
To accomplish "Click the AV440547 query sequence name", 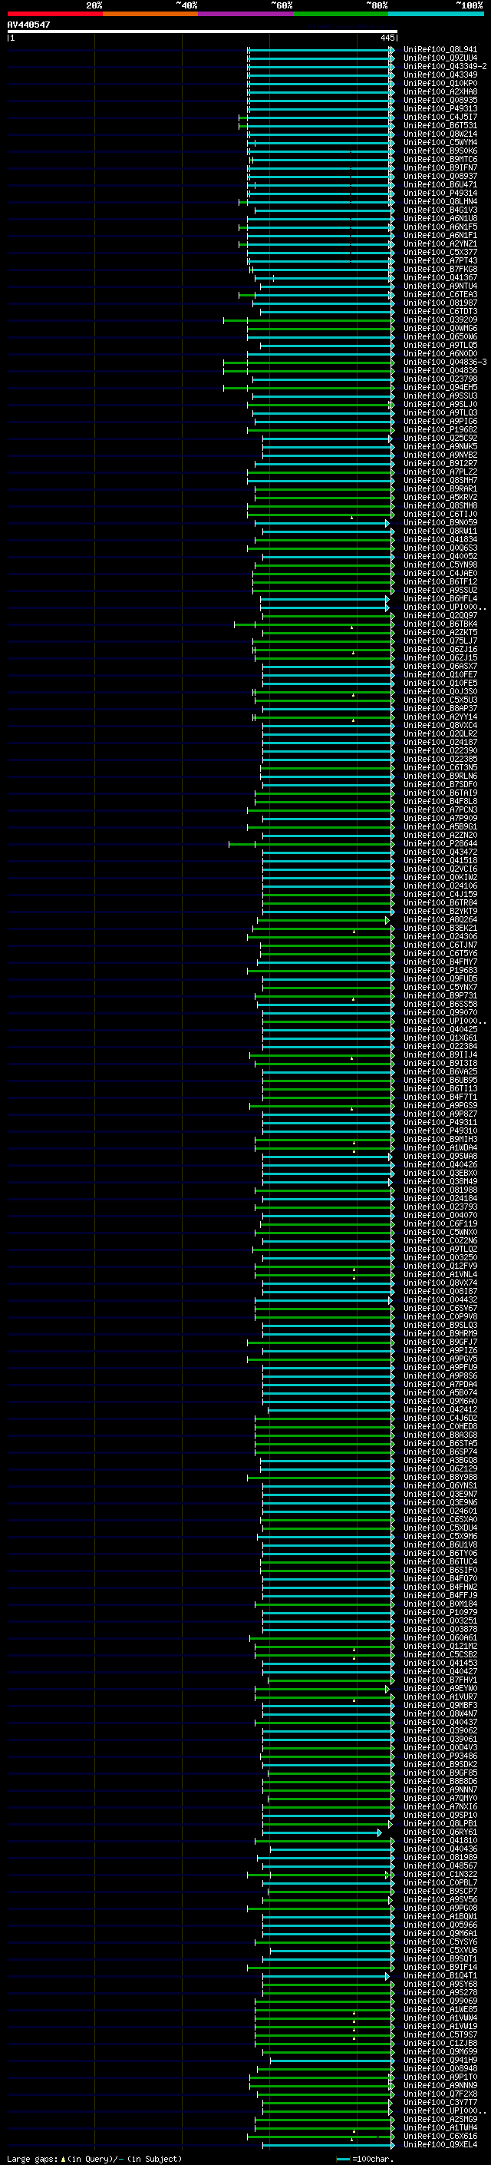I will (x=28, y=25).
